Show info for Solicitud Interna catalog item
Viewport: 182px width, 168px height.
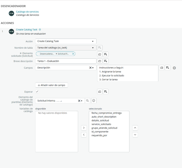click(94, 100)
